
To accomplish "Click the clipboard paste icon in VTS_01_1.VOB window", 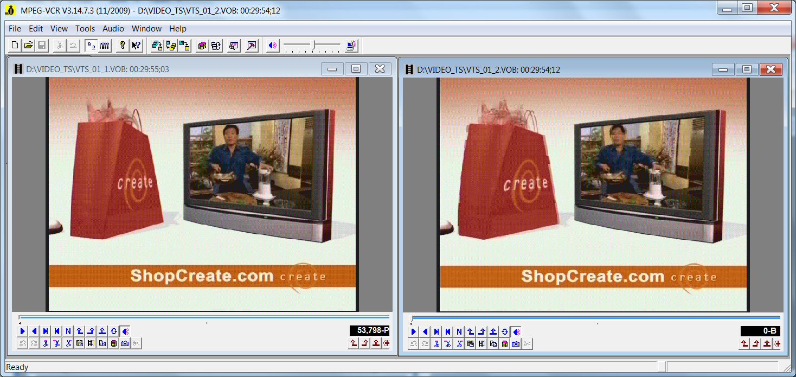I will coord(80,343).
